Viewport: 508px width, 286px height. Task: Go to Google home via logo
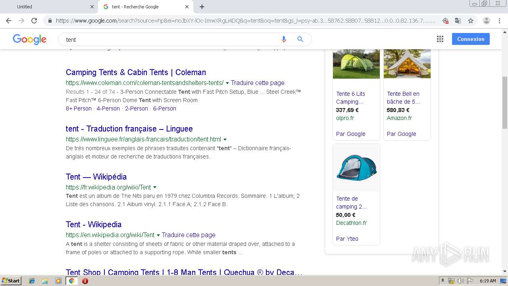(x=29, y=39)
